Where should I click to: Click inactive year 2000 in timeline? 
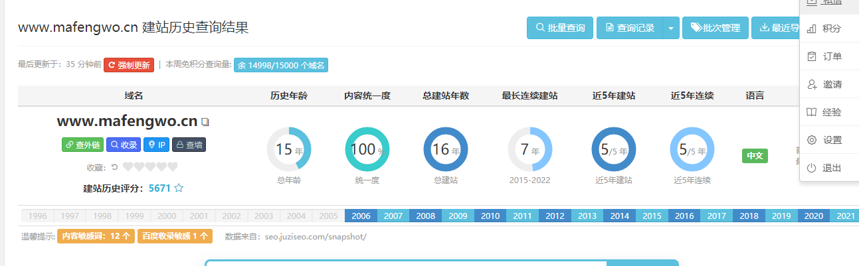(x=167, y=216)
